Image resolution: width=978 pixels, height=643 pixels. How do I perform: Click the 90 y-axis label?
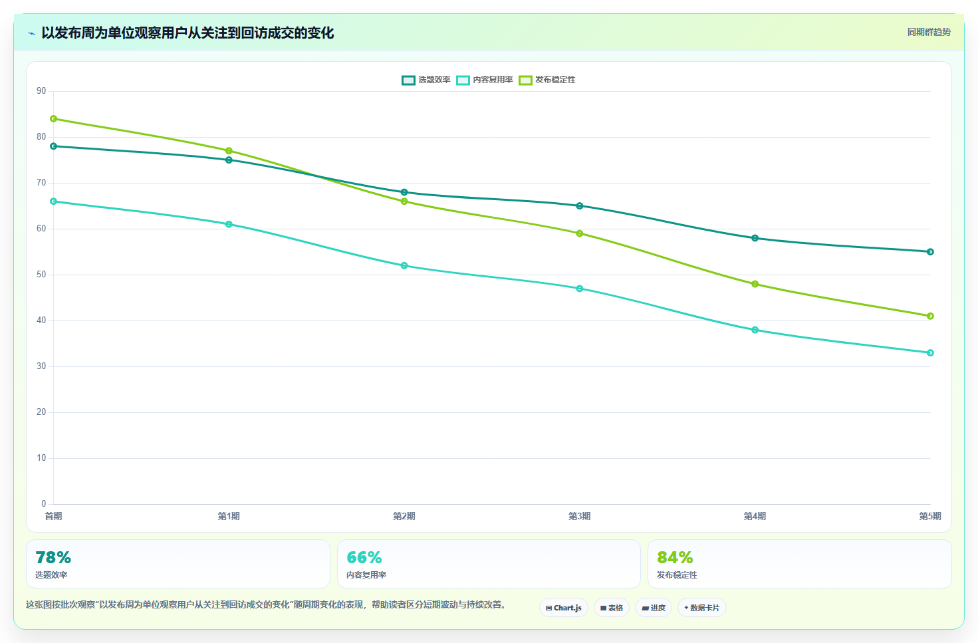click(41, 91)
